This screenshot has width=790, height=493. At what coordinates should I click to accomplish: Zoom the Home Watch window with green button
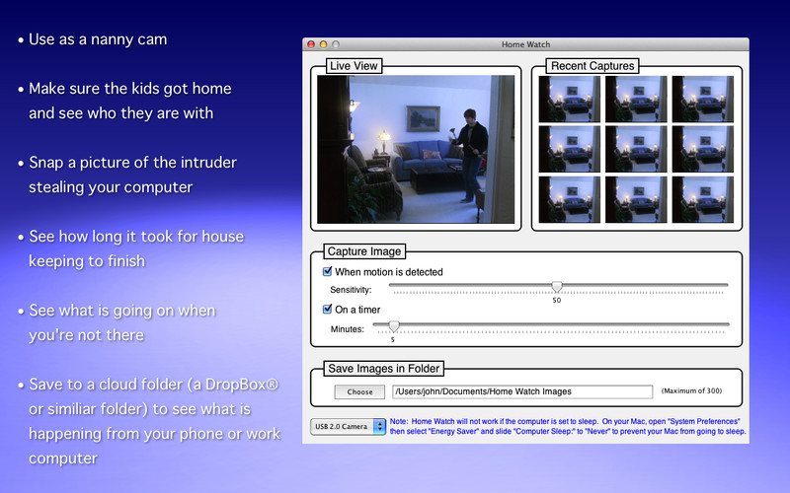(336, 44)
